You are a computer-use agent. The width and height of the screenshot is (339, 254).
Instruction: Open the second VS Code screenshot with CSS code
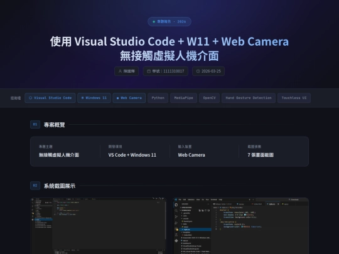click(x=240, y=226)
